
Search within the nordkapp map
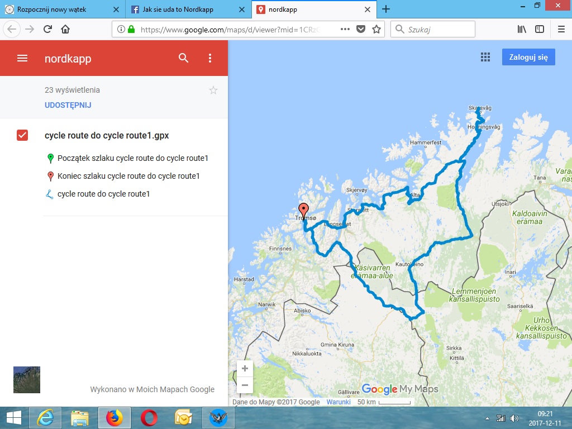pos(183,58)
